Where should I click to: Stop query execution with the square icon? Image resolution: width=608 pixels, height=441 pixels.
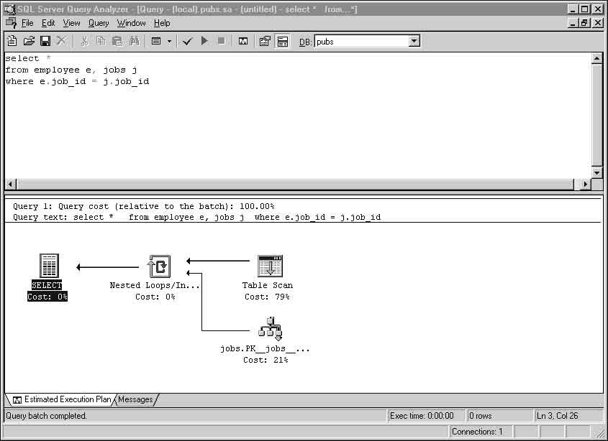(x=222, y=41)
